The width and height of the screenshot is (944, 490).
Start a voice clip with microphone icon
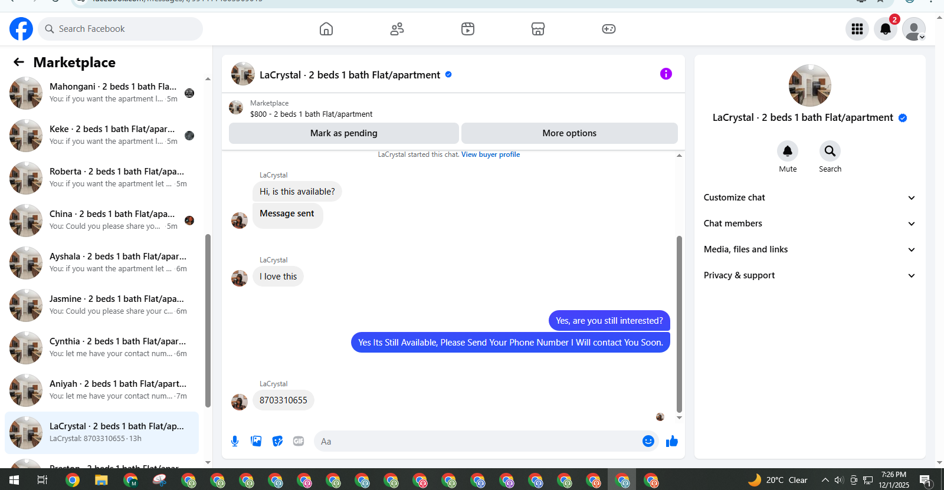235,441
